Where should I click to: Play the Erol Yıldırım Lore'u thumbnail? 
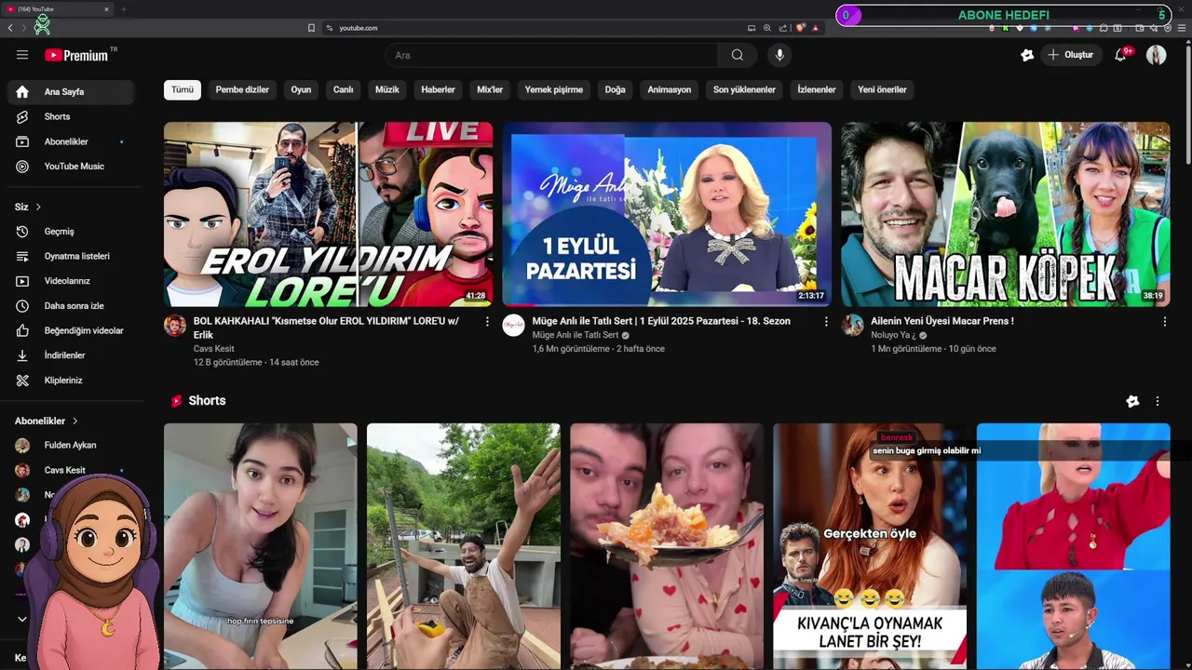[329, 214]
